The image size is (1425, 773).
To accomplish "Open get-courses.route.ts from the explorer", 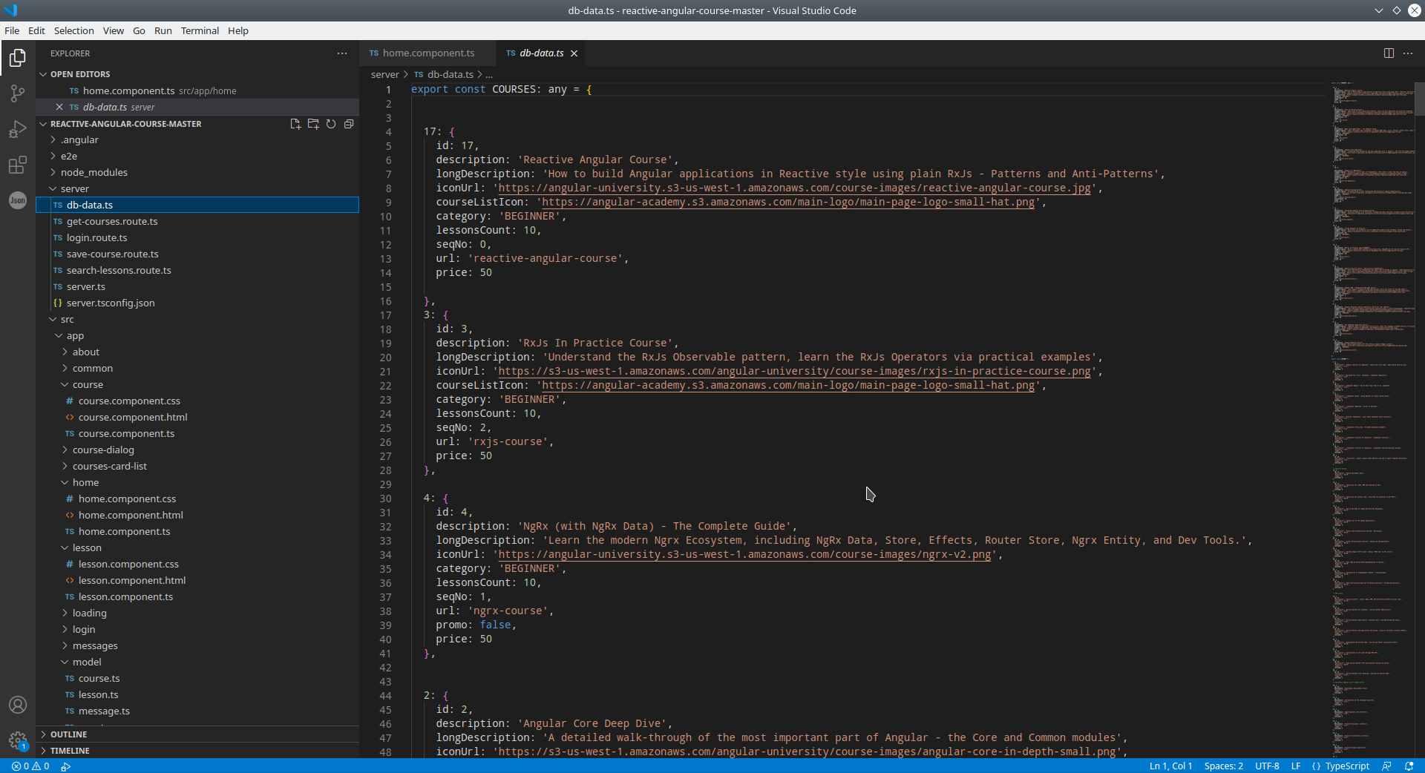I will [x=198, y=221].
